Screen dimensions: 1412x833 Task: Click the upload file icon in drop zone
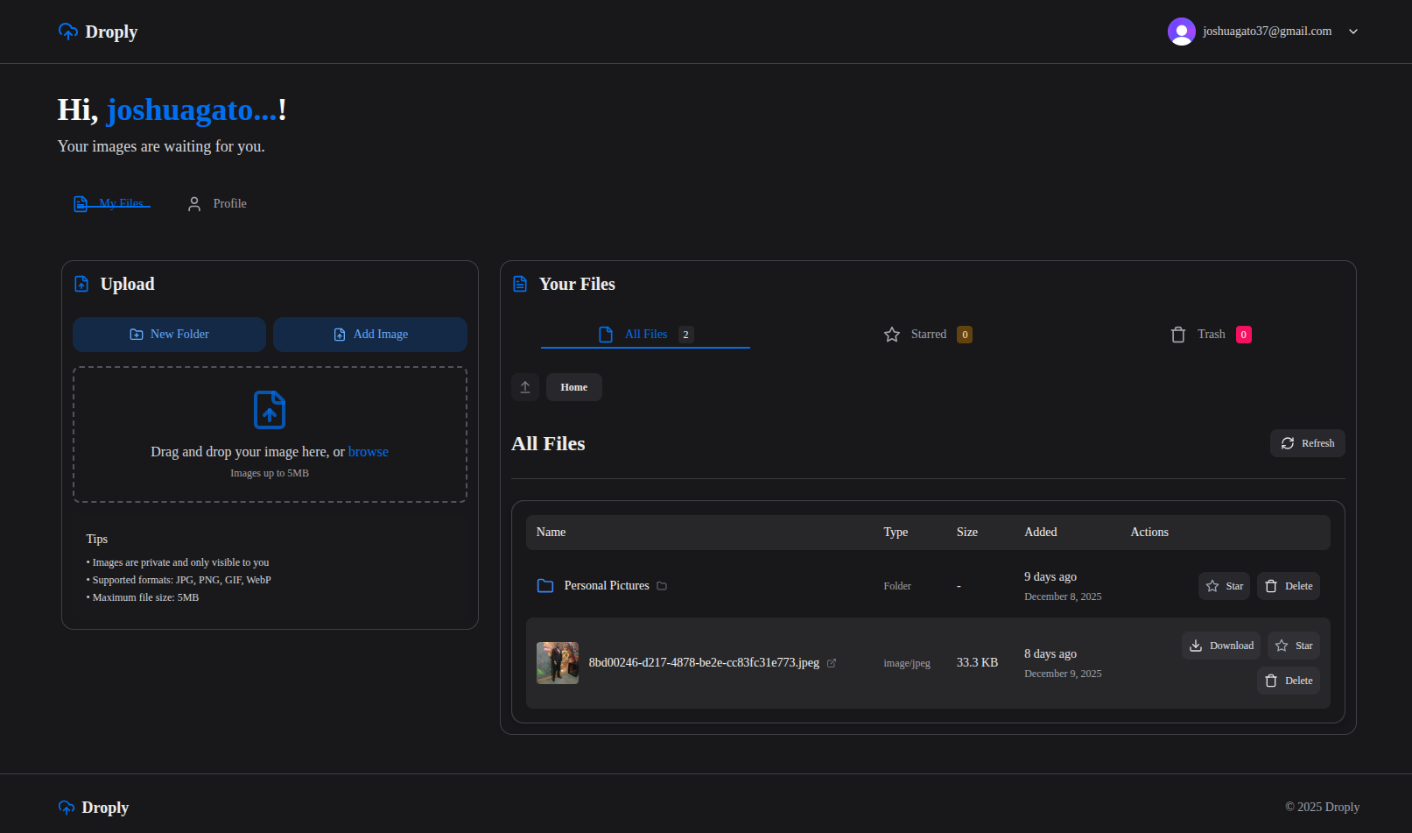tap(270, 410)
